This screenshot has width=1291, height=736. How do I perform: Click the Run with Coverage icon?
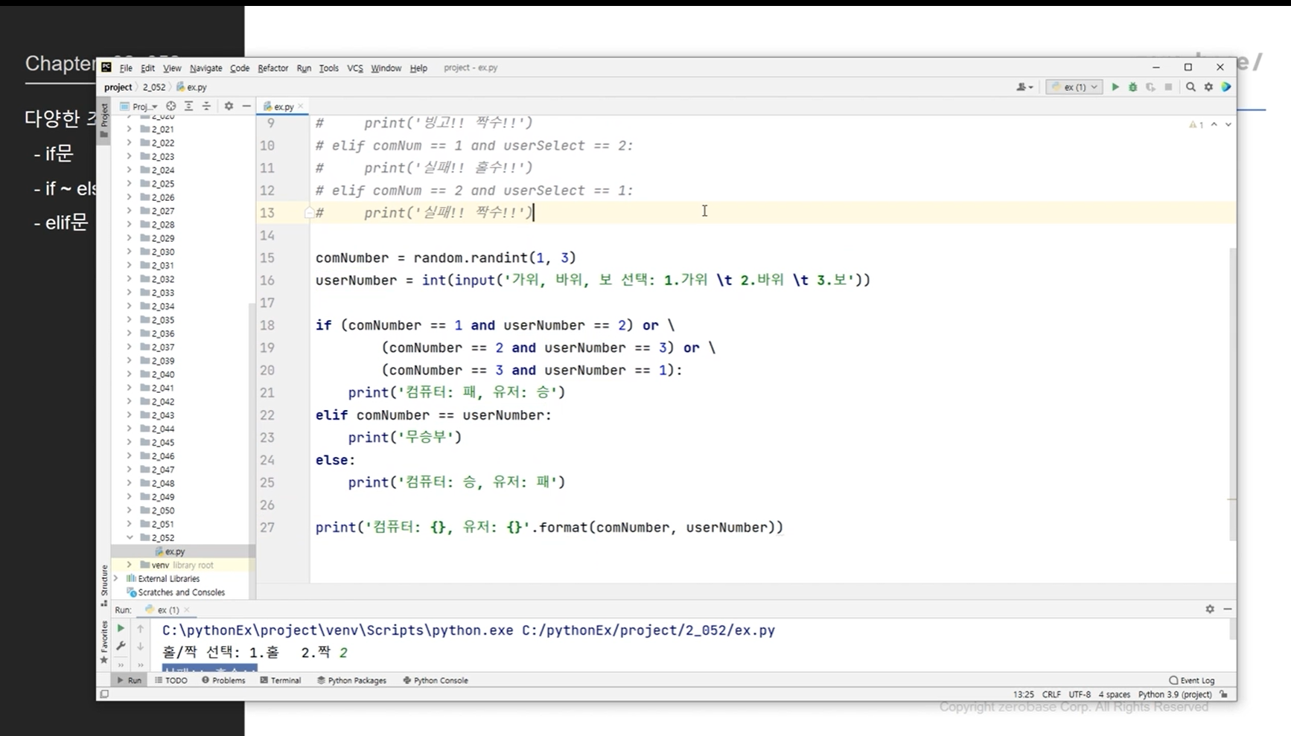click(x=1150, y=87)
